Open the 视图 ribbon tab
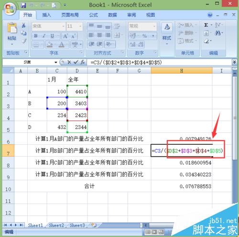This screenshot has height=237, width=239. point(151,15)
